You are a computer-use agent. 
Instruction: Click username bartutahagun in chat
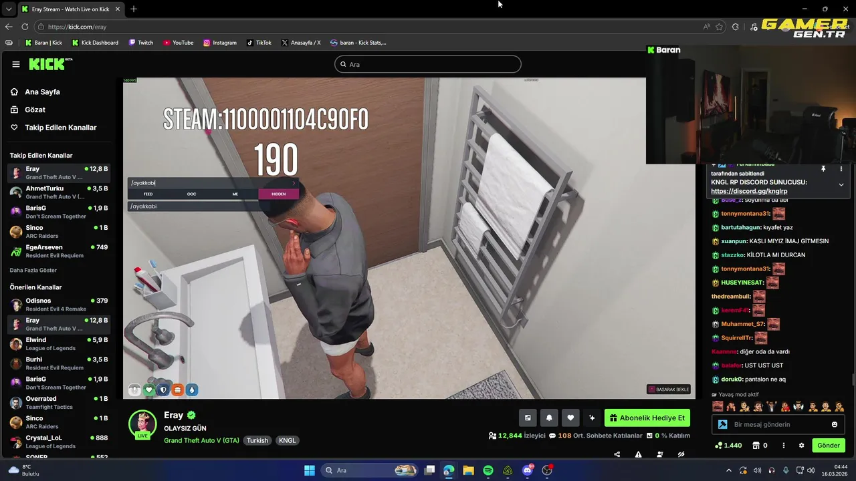click(x=740, y=227)
